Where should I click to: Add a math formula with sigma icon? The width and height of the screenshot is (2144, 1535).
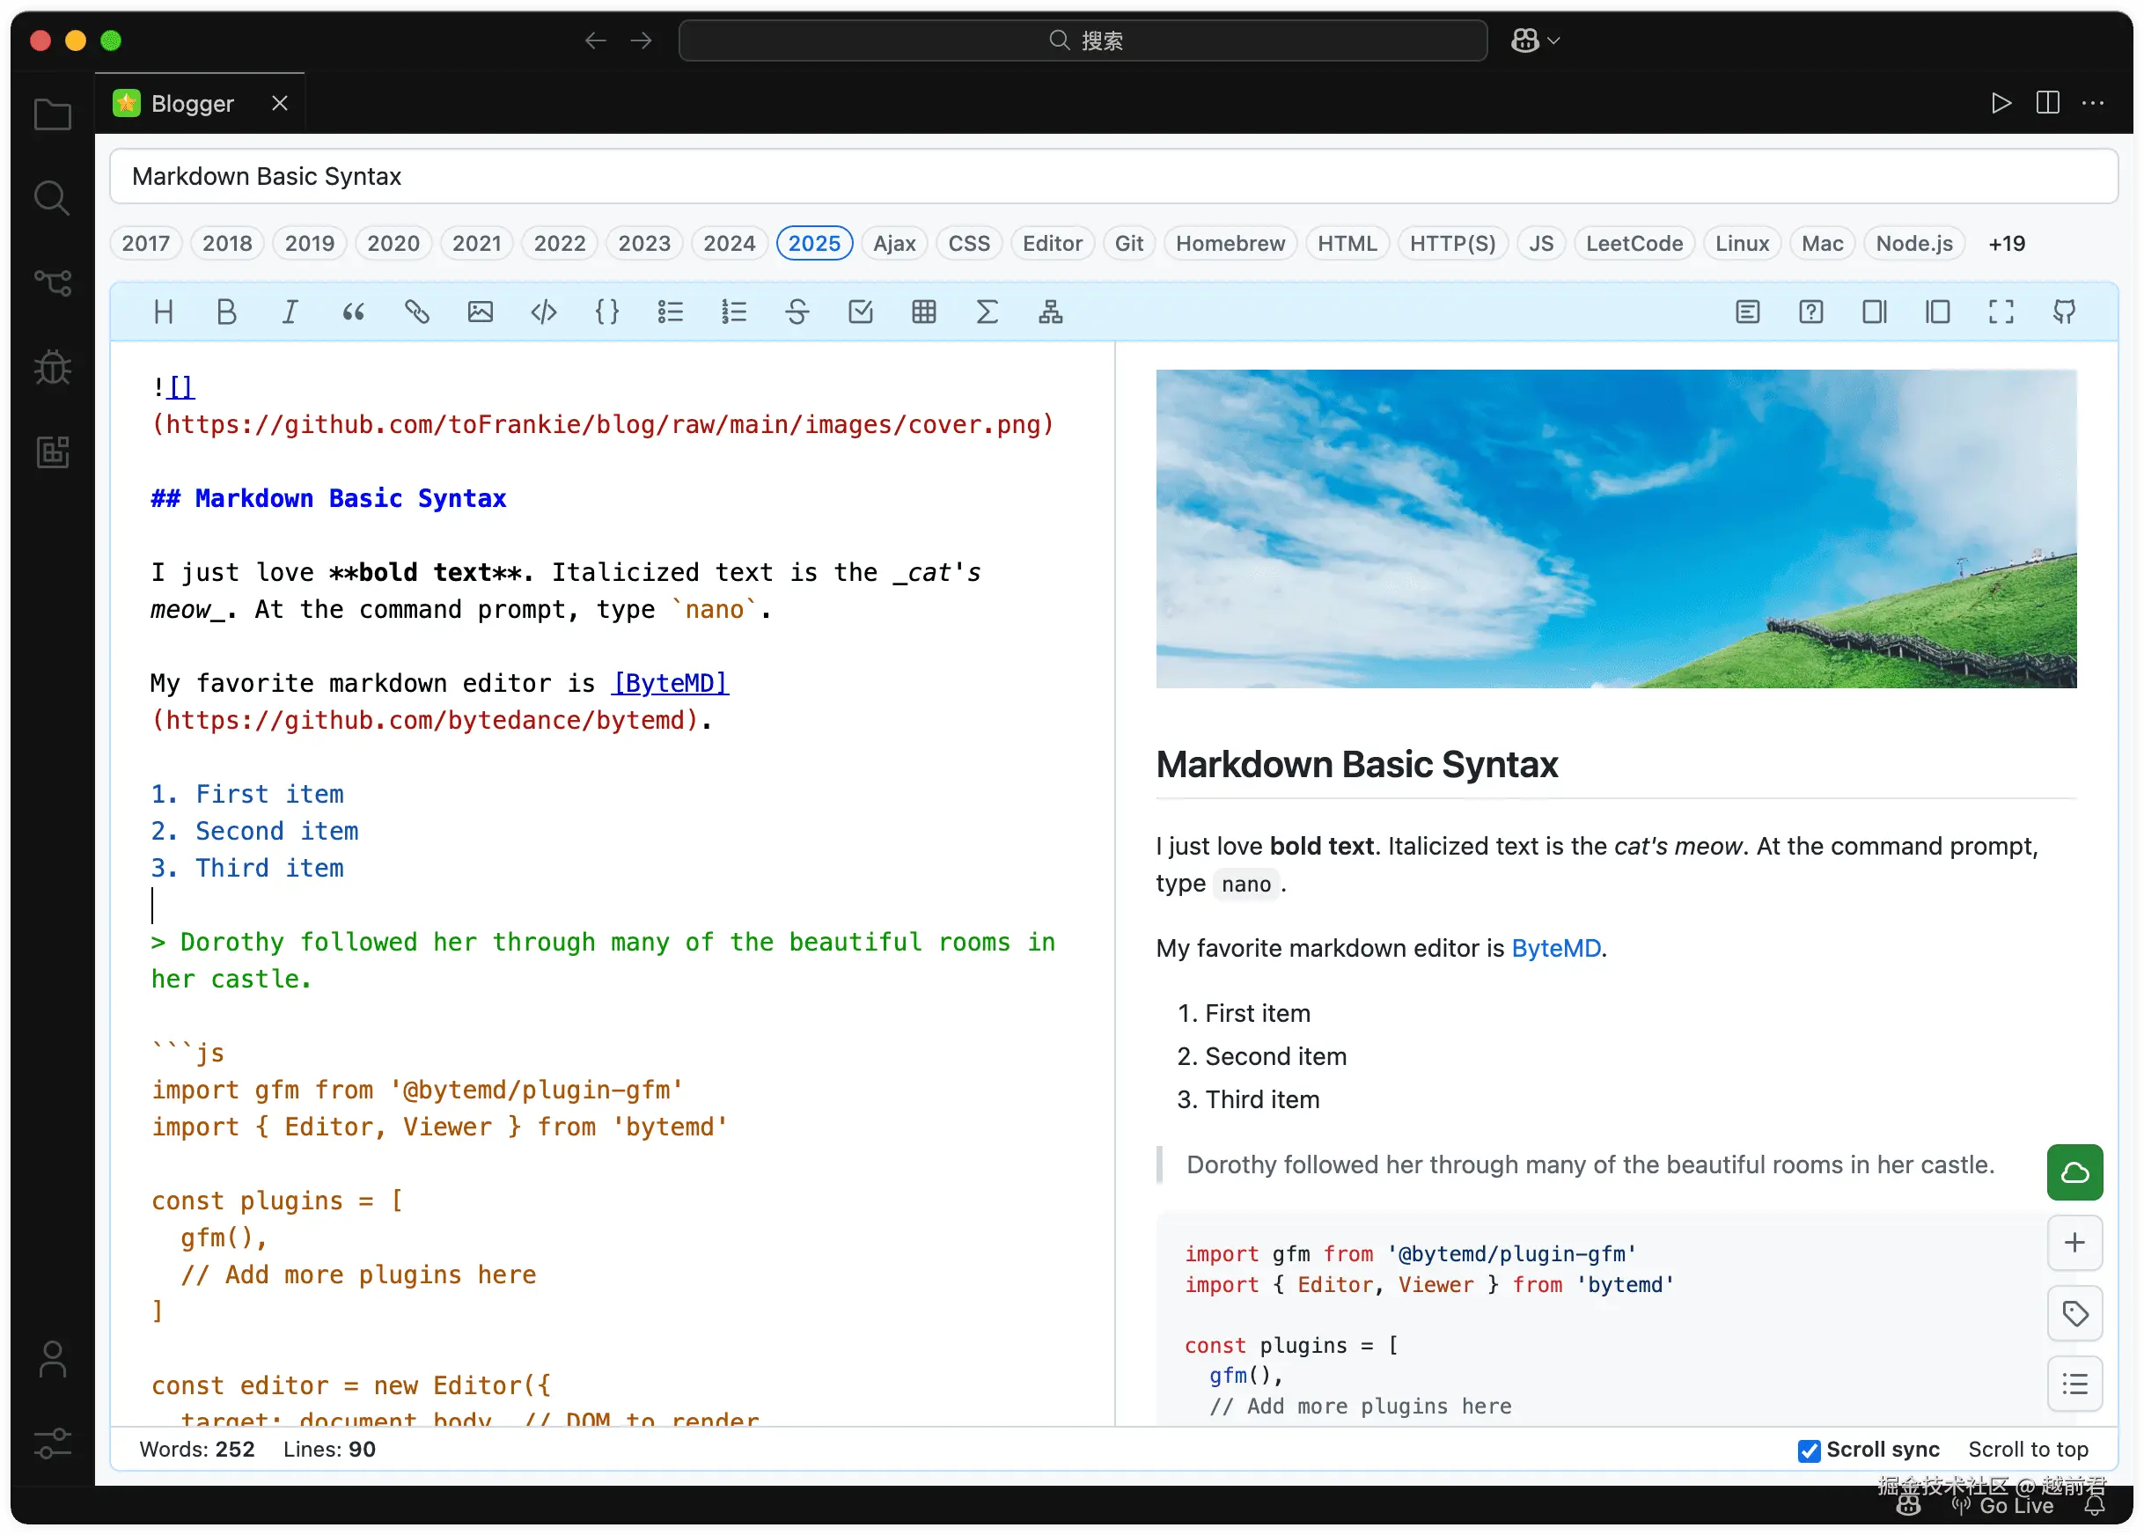(x=987, y=312)
